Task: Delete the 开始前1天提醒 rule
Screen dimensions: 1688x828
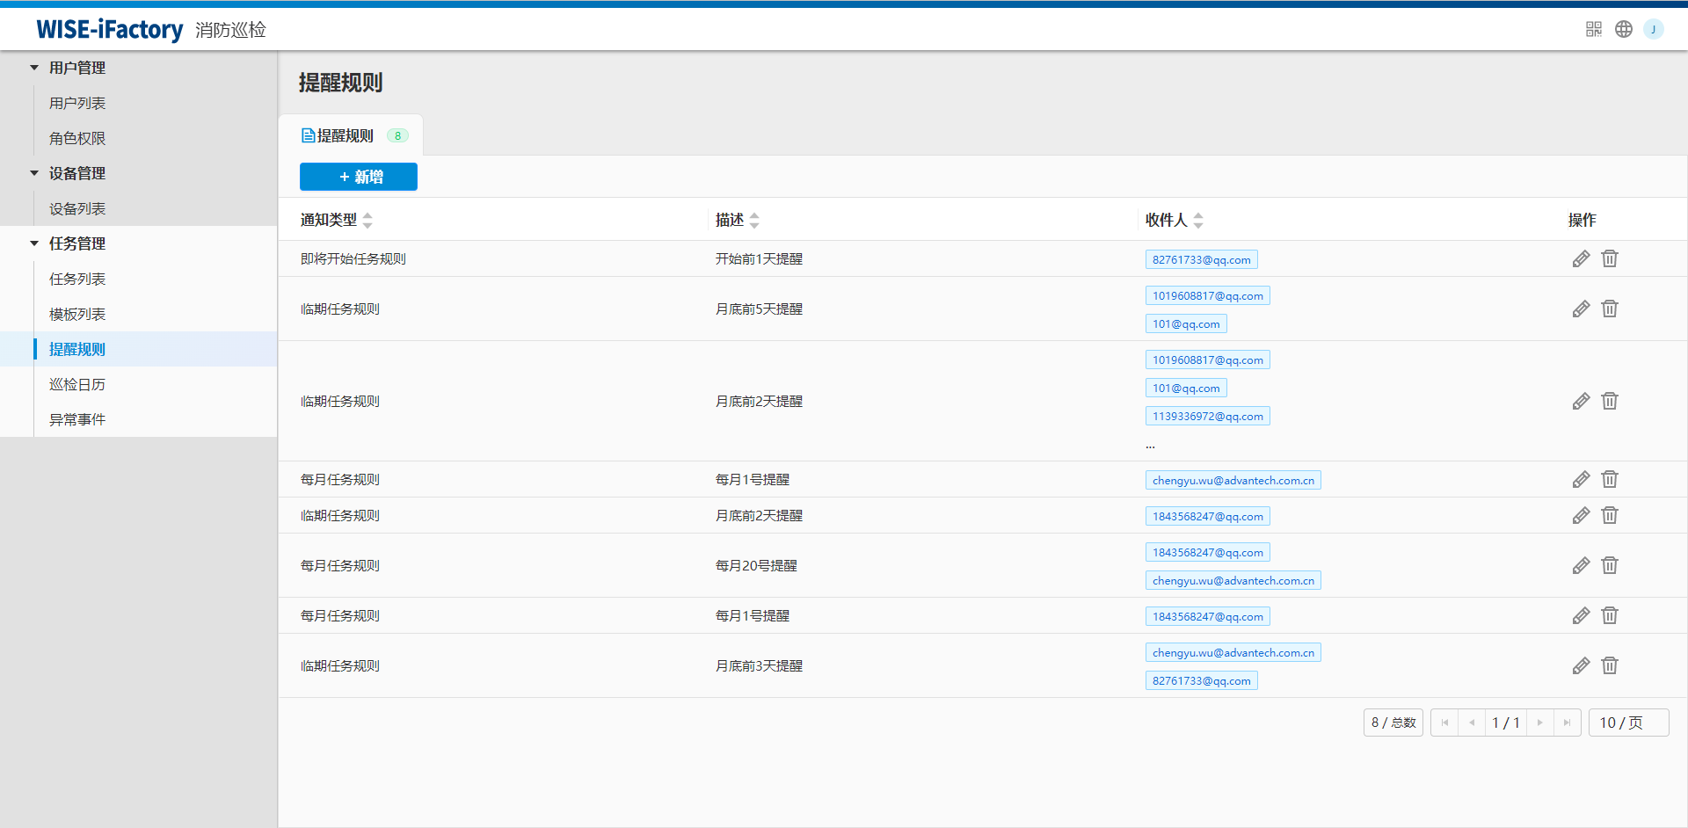Action: pyautogui.click(x=1609, y=258)
